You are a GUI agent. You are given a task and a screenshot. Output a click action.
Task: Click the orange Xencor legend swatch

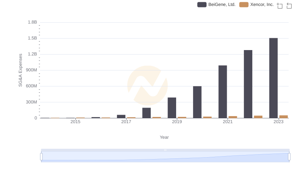coord(244,4)
